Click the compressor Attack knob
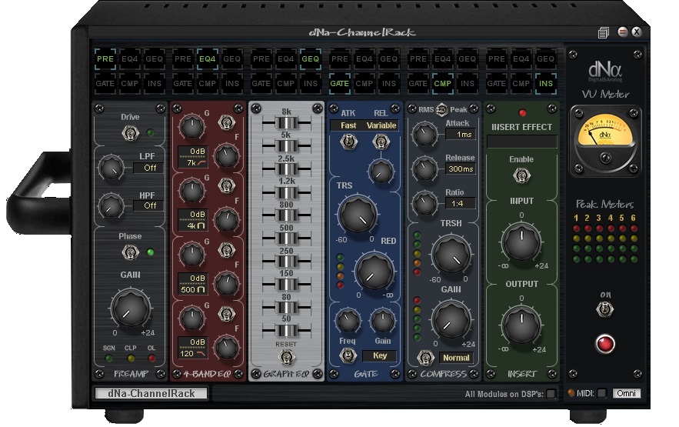 [x=424, y=134]
